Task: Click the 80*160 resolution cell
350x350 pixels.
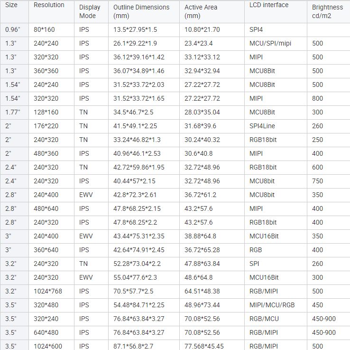Action: pyautogui.click(x=44, y=29)
